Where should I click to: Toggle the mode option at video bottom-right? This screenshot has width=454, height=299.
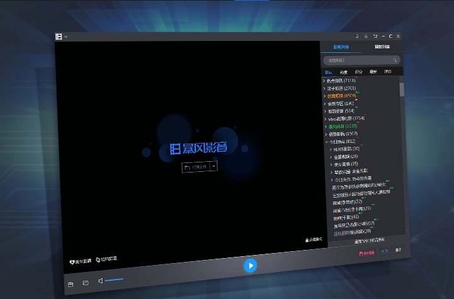[x=314, y=240]
